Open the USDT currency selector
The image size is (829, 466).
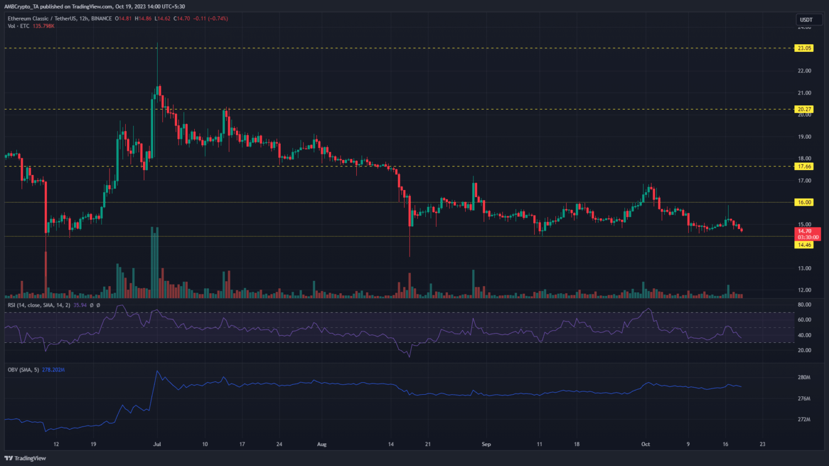click(x=806, y=19)
